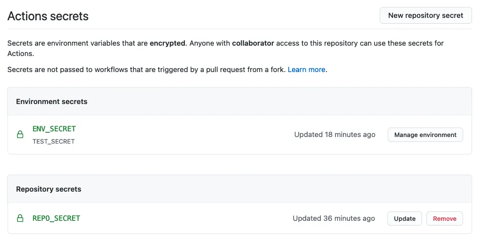This screenshot has width=481, height=250.
Task: Click the "Updated 18 minutes ago" timestamp
Action: tap(334, 135)
